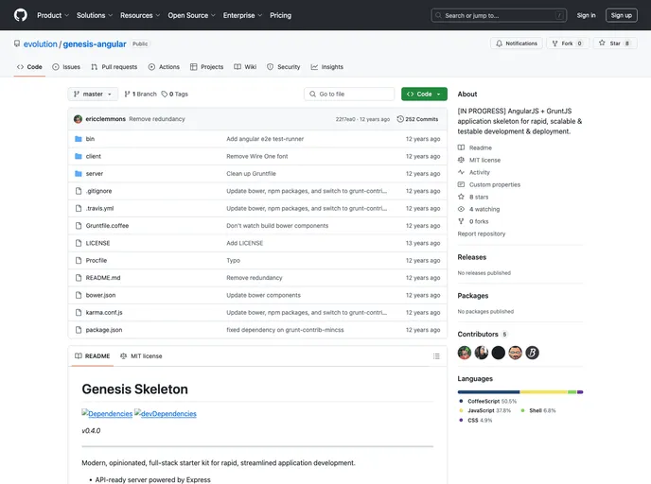Image resolution: width=651 pixels, height=484 pixels.
Task: Expand the Resources menu
Action: tap(140, 15)
